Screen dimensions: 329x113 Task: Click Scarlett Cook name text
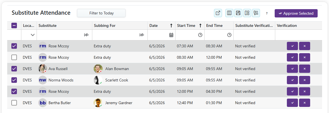117,80
